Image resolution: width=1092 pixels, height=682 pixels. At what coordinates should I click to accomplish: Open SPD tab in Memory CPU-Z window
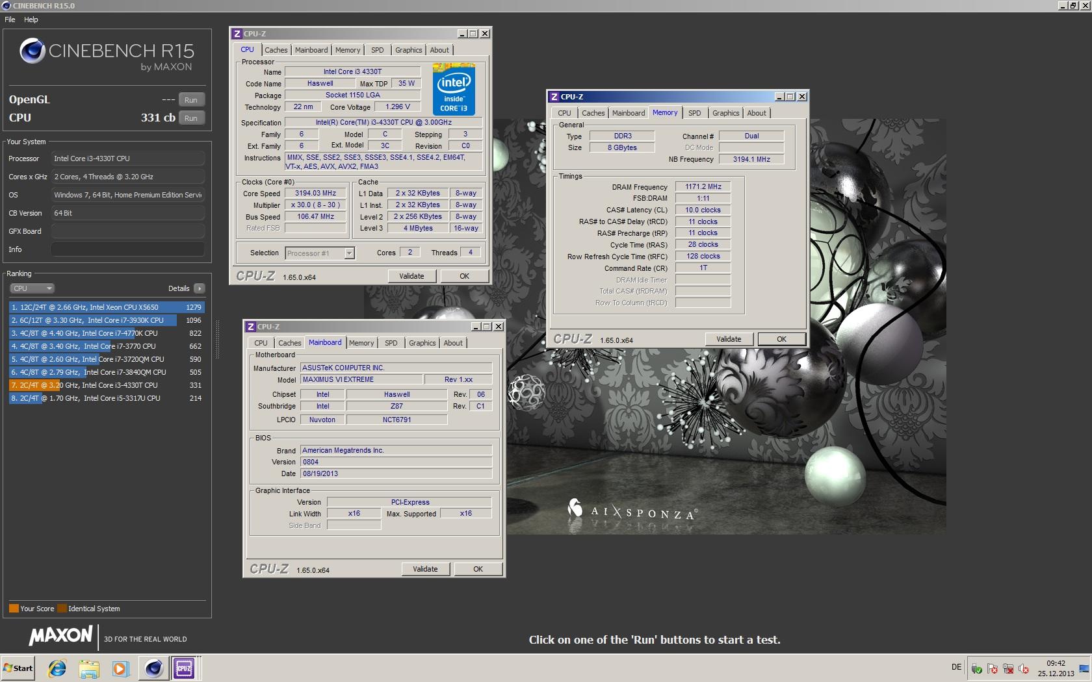pyautogui.click(x=695, y=113)
